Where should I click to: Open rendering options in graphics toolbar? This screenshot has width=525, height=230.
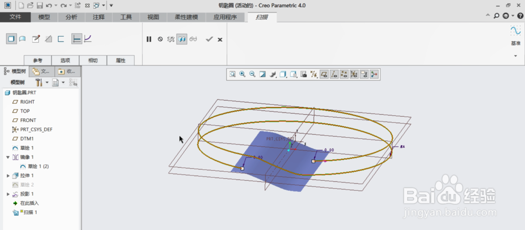(273, 74)
